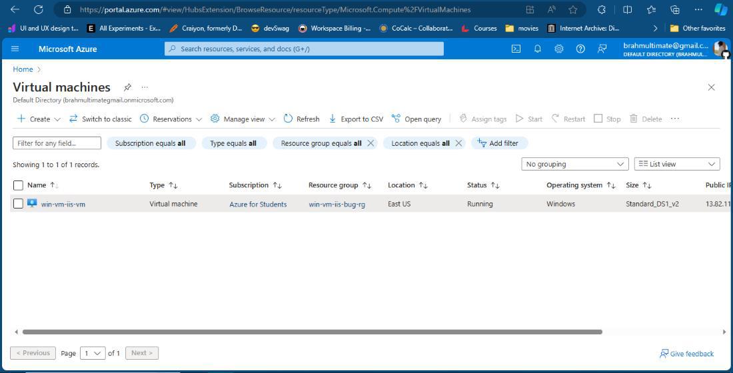Click the Start command
The image size is (733, 373).
pos(528,119)
